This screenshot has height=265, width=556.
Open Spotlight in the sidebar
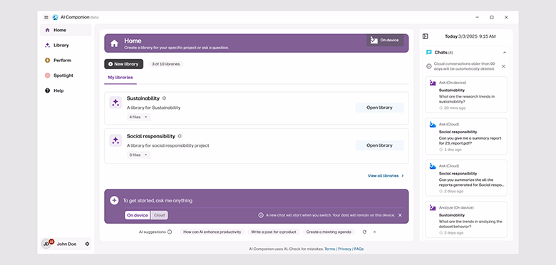point(66,76)
